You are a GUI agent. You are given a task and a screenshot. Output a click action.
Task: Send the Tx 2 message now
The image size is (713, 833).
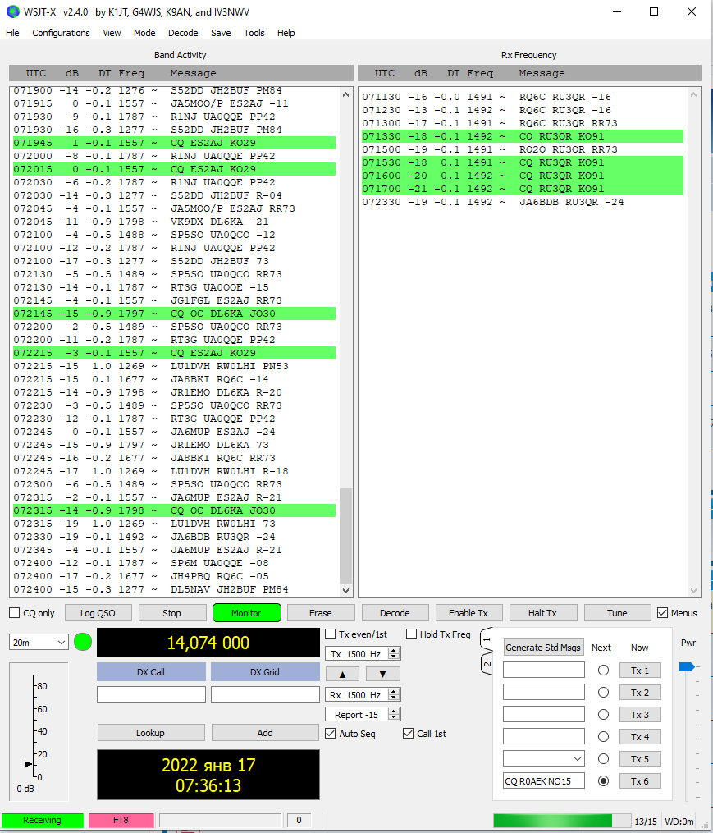pos(640,692)
